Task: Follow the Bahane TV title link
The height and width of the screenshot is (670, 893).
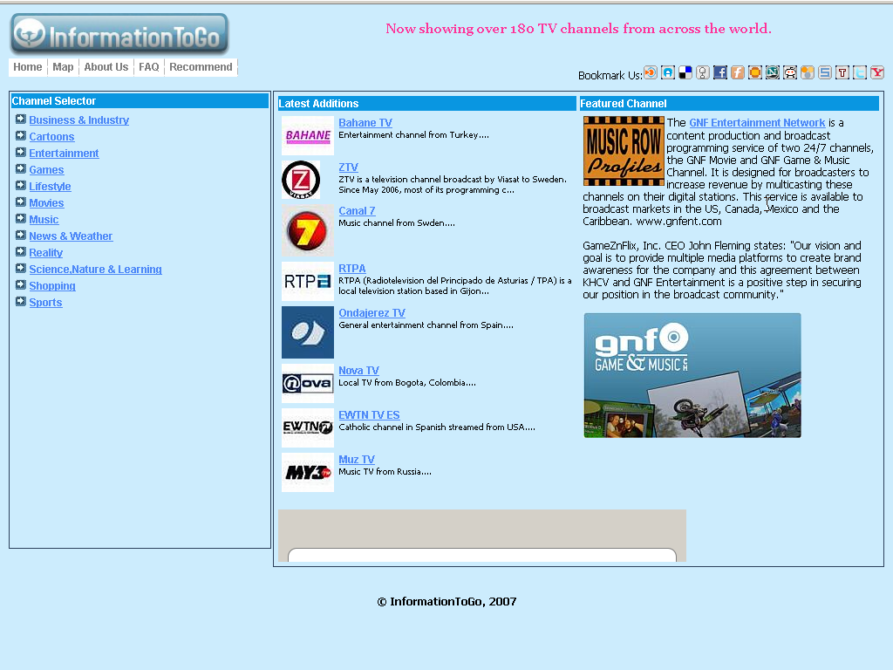Action: 365,122
